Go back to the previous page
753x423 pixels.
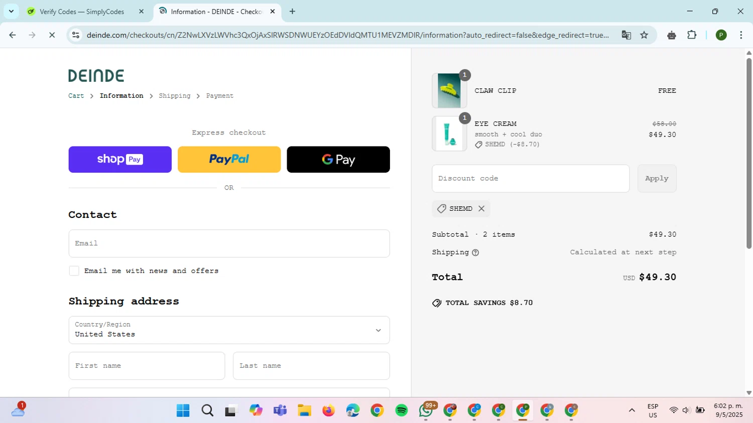[13, 35]
